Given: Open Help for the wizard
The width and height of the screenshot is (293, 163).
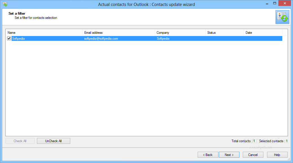Looking at the screenshot, I should coord(277,155).
